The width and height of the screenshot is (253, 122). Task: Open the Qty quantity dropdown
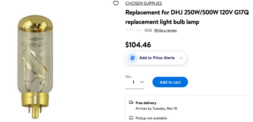pyautogui.click(x=135, y=82)
